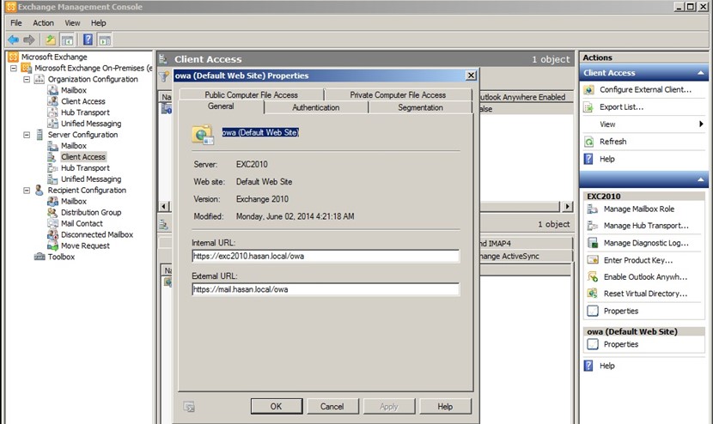Viewport: 713px width, 424px height.
Task: Open the File menu
Action: pyautogui.click(x=16, y=22)
